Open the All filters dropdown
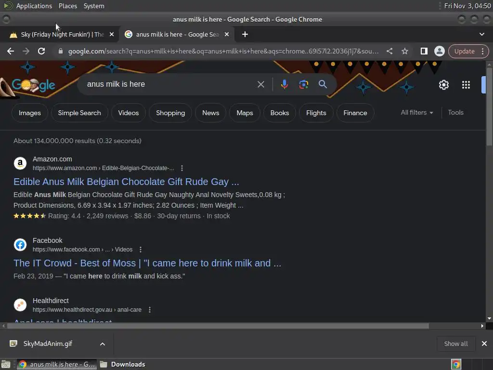 click(416, 113)
